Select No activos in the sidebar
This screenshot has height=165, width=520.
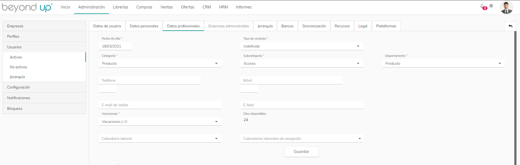coord(19,67)
